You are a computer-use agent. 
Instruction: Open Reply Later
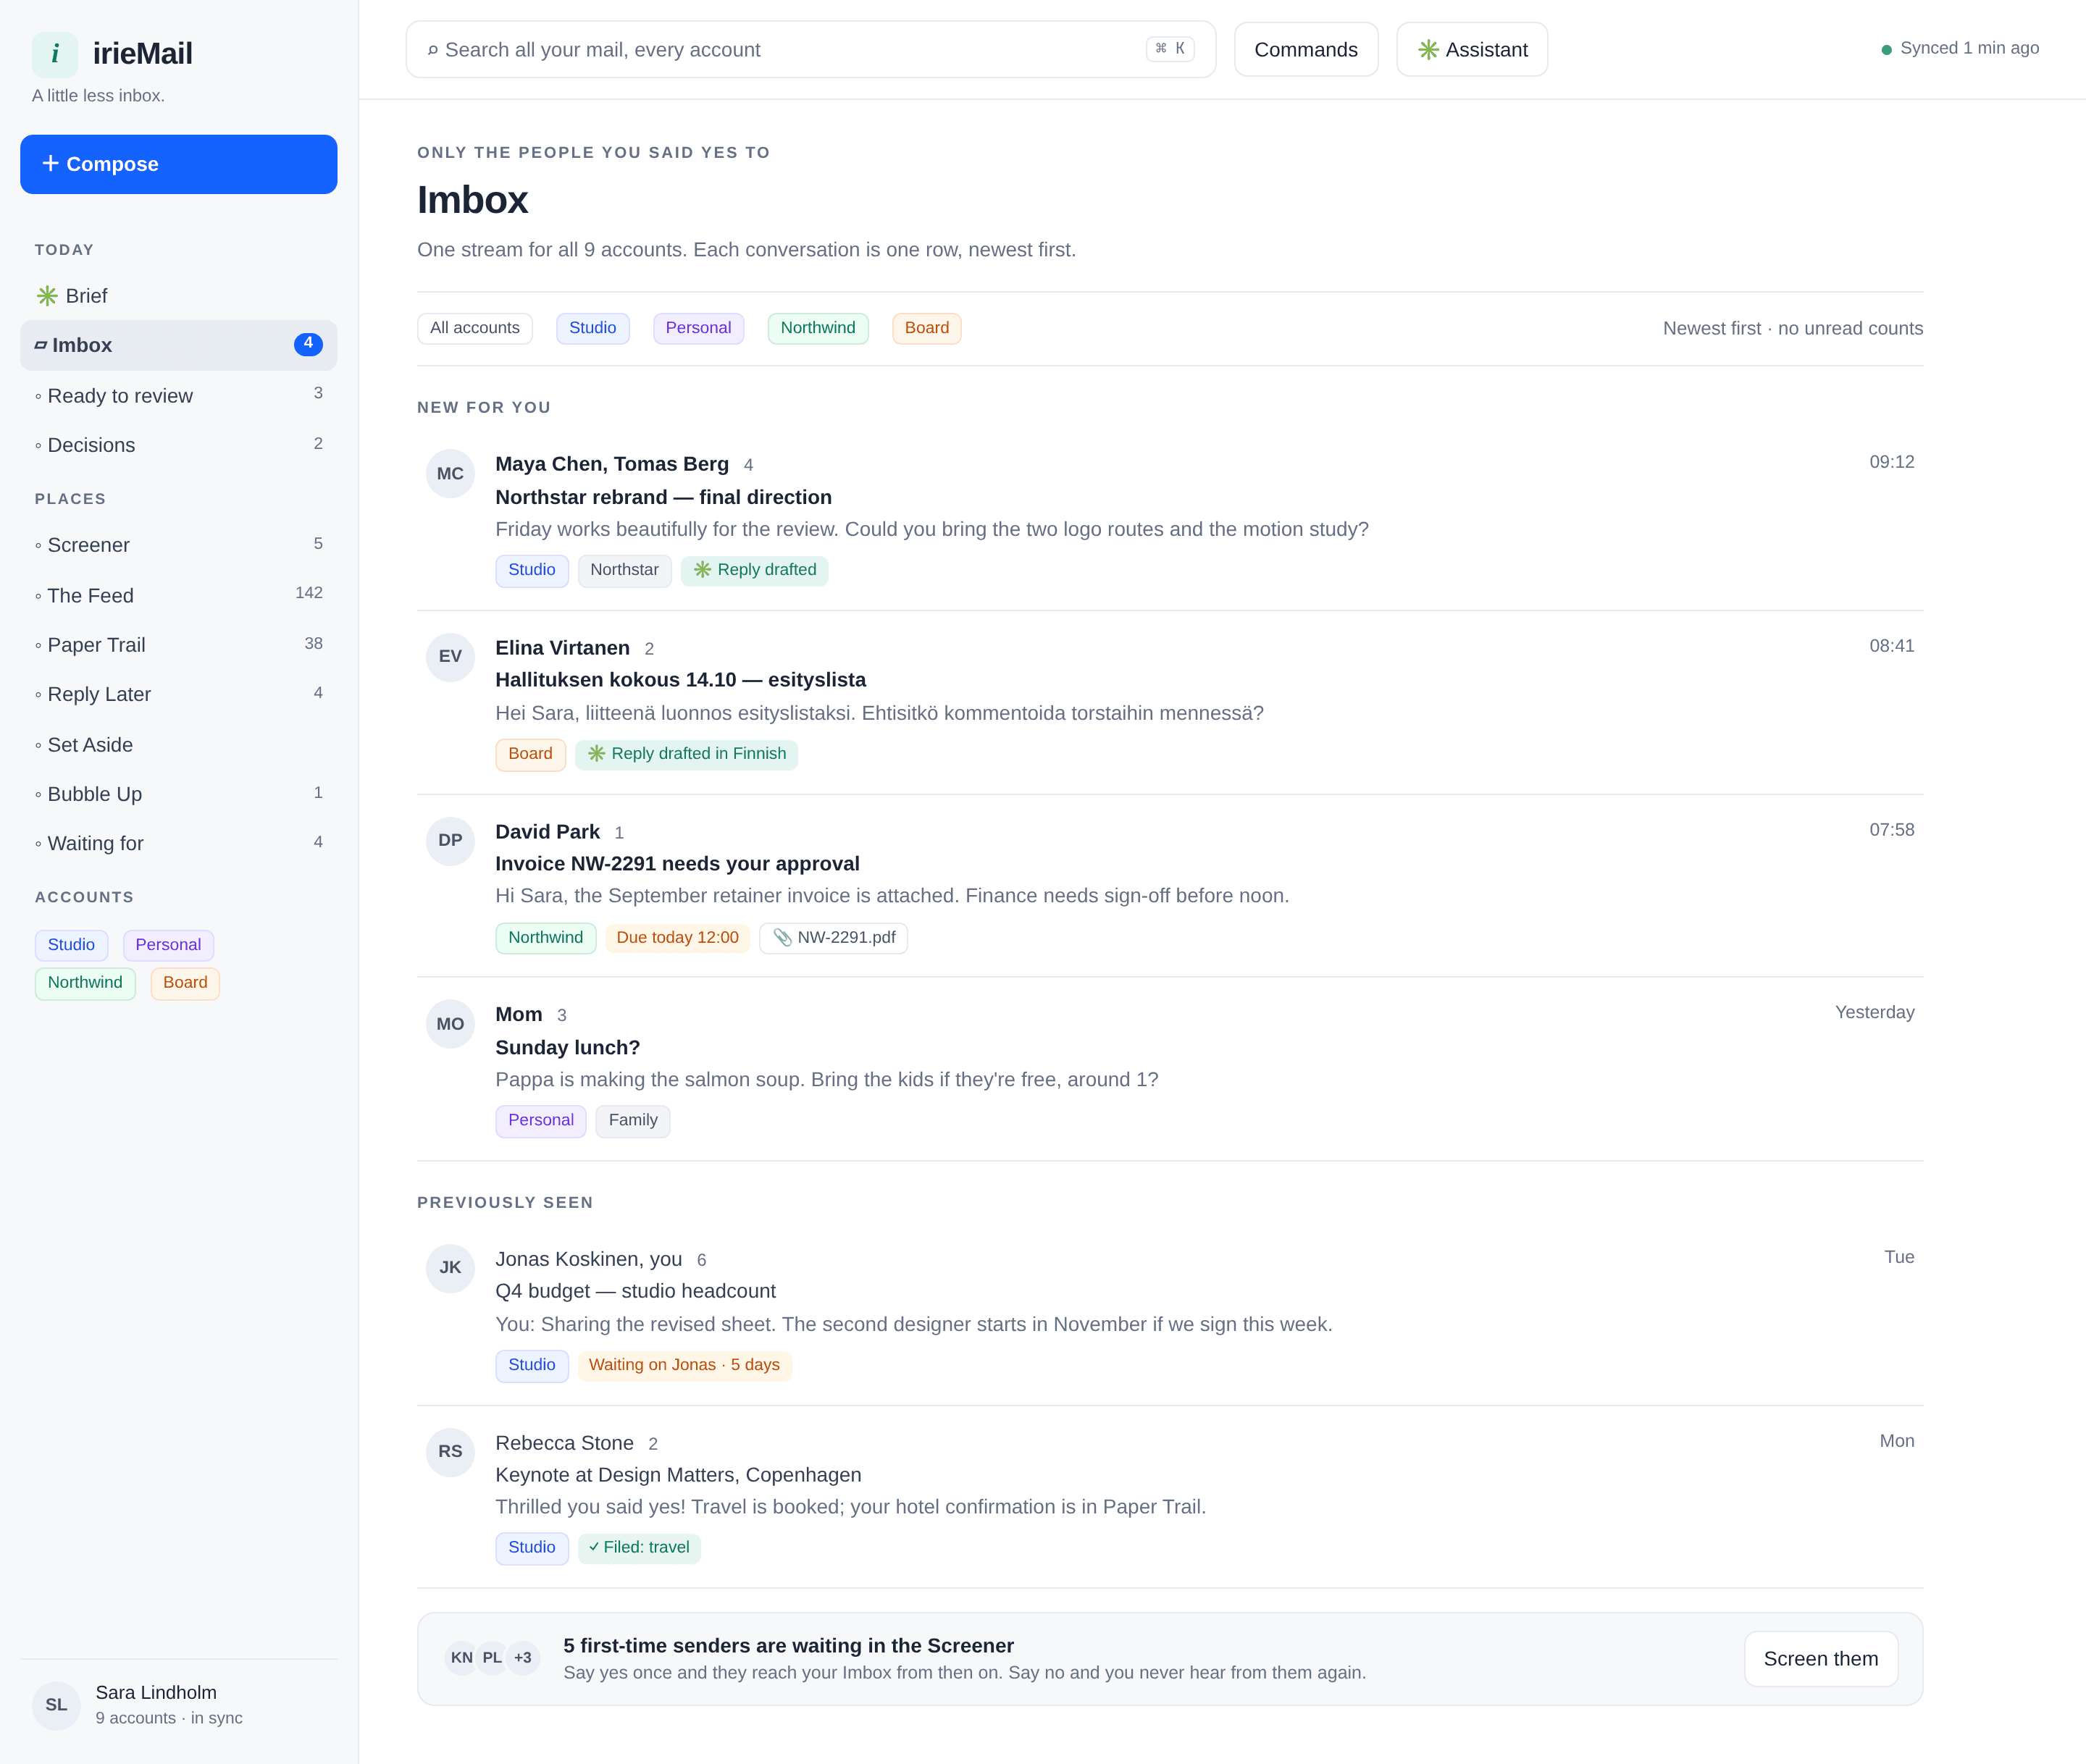click(x=179, y=694)
